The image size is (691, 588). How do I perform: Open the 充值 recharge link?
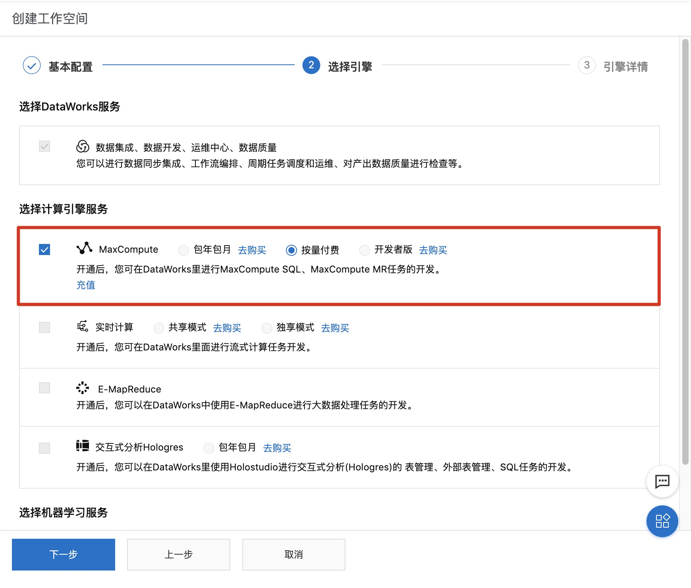(86, 284)
